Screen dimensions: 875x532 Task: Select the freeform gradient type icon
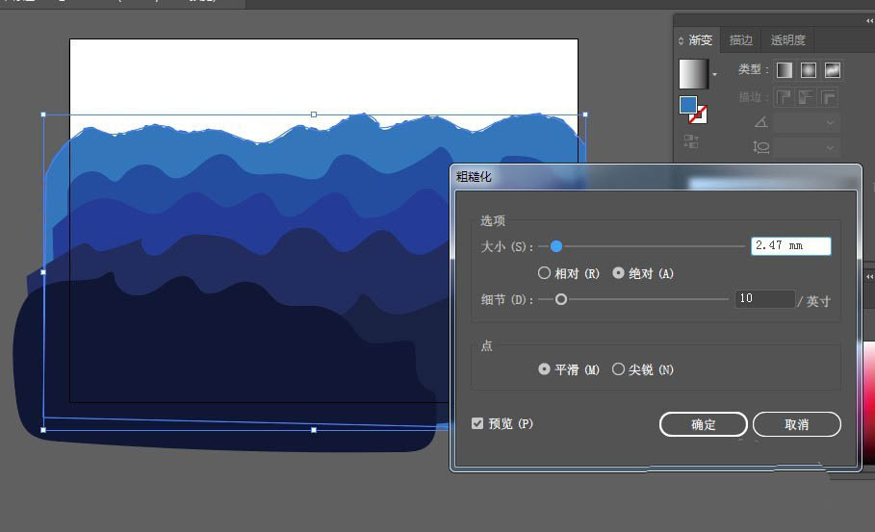tap(832, 70)
